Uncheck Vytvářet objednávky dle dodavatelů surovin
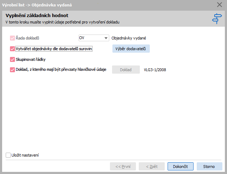227x174 pixels. click(x=12, y=49)
